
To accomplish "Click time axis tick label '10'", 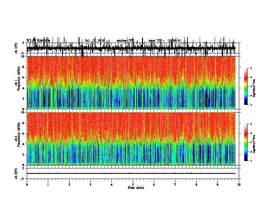I will [239, 185].
